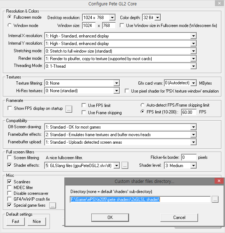Open Color depth dropdown

[158, 18]
